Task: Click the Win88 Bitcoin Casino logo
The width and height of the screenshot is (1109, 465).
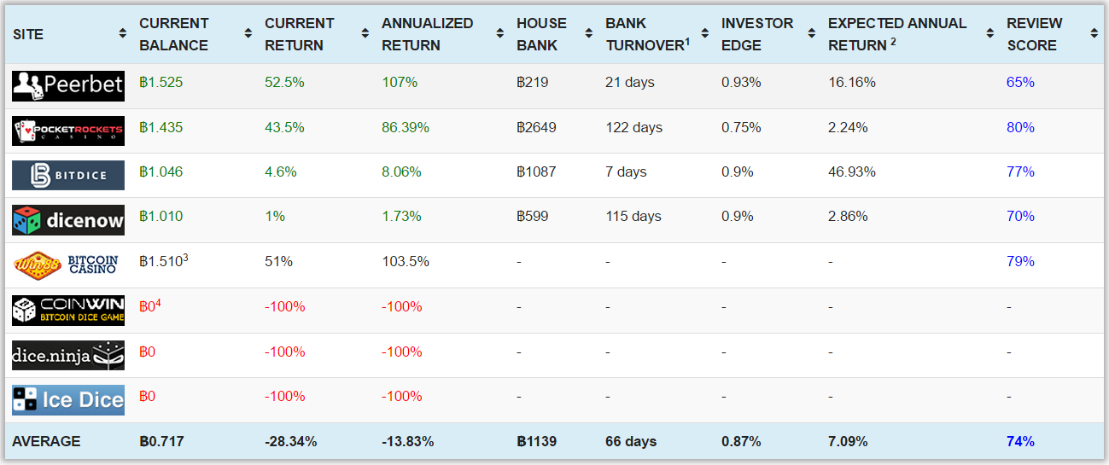Action: [68, 264]
